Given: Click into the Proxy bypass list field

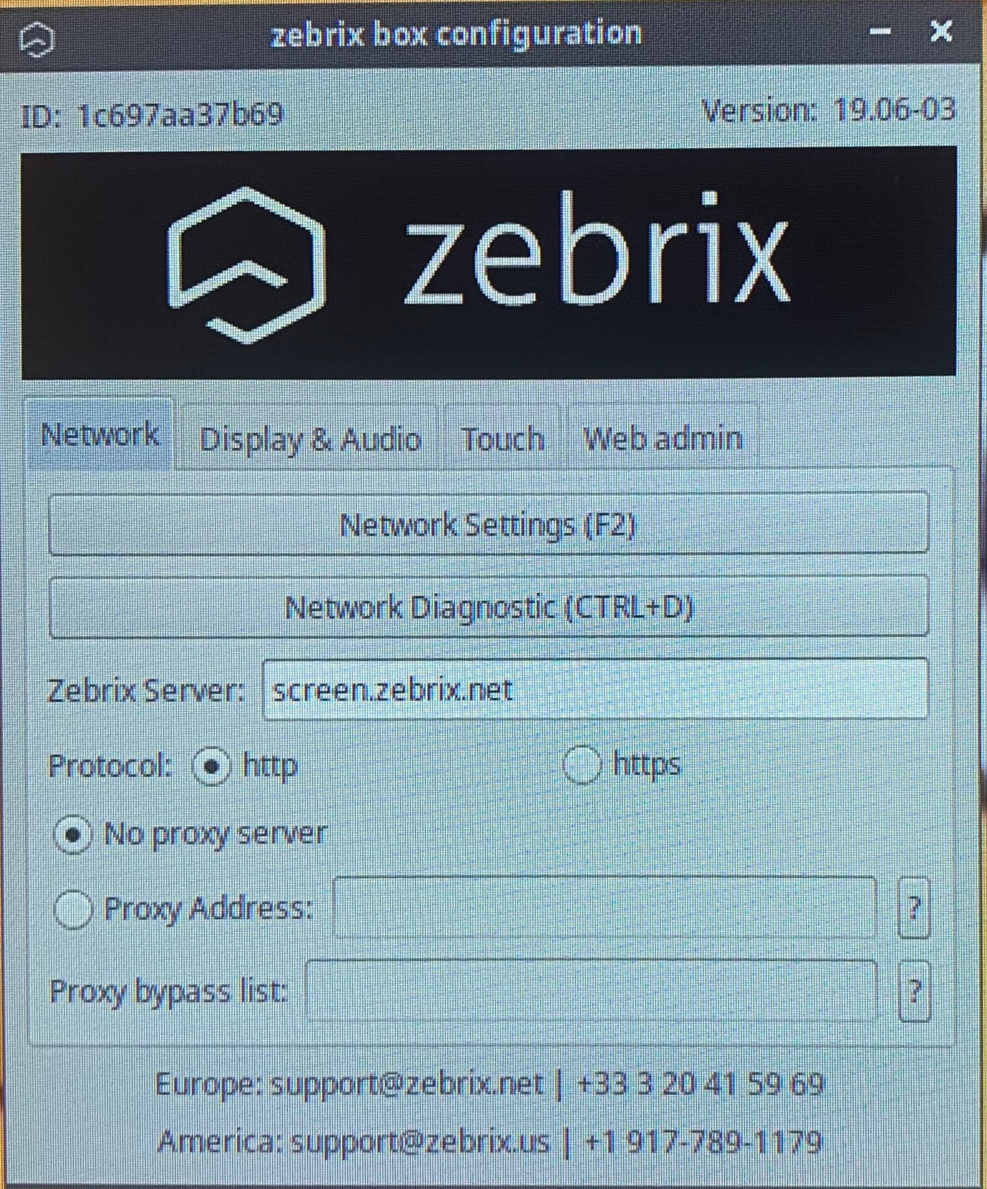Looking at the screenshot, I should 591,991.
